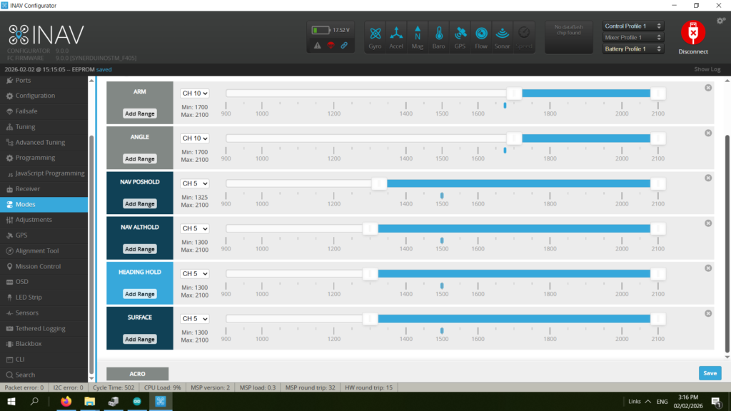The image size is (731, 411).
Task: Click the SURFACE range left slider handle
Action: [x=370, y=319]
